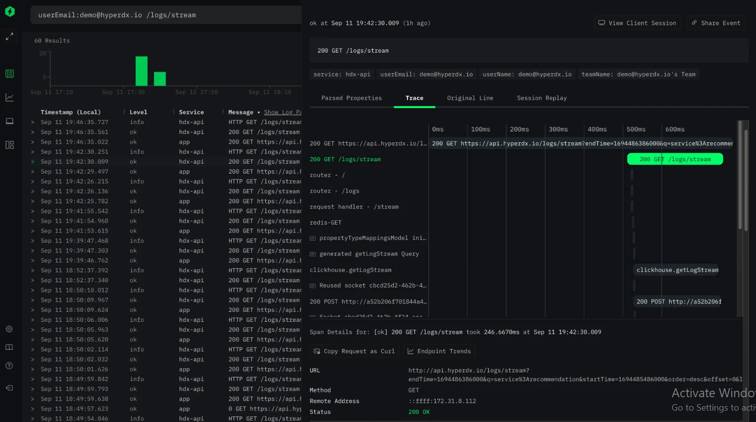Click the log icon beside generated getLogStream Query

[x=313, y=254]
